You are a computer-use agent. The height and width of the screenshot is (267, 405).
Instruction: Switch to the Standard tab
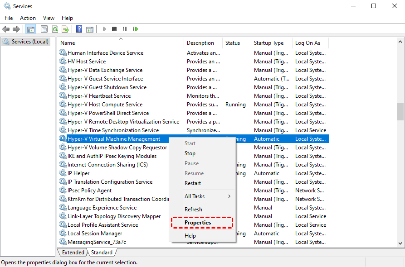pyautogui.click(x=102, y=252)
